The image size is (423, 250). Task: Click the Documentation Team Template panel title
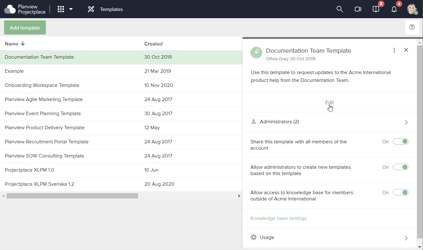(308, 51)
